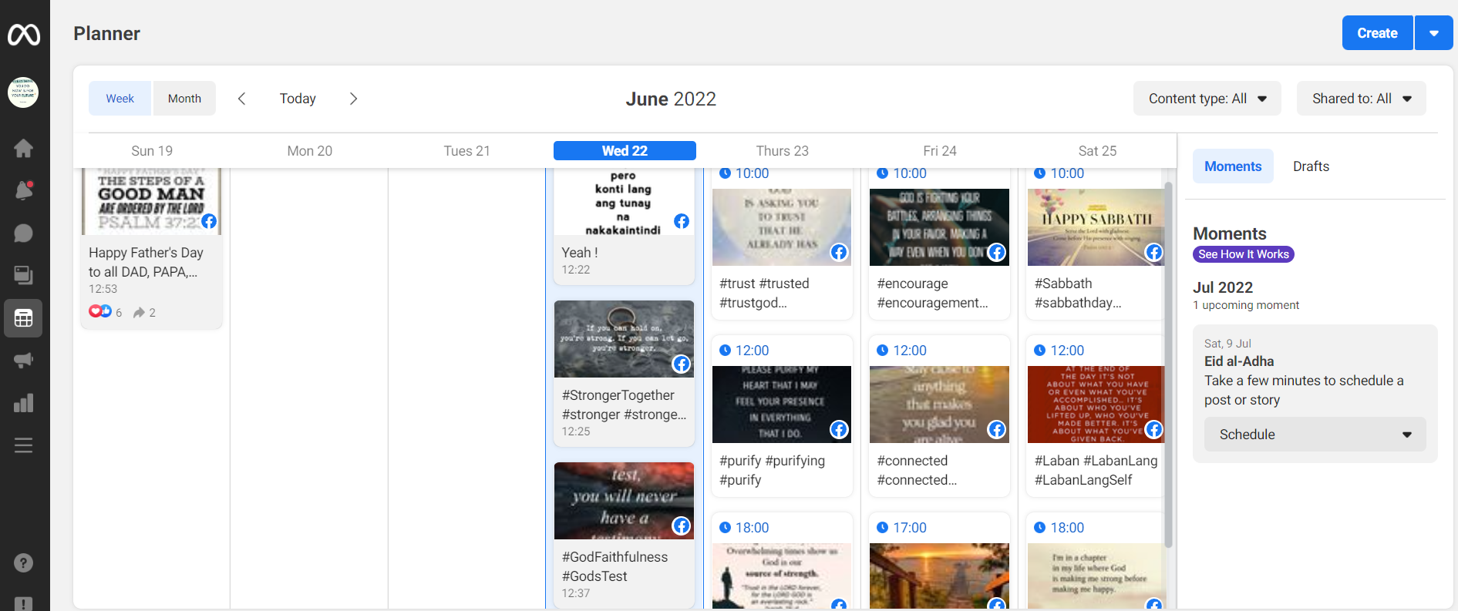Open Friday's 17:00 scheduled post image
Image resolution: width=1458 pixels, height=611 pixels.
(x=939, y=576)
